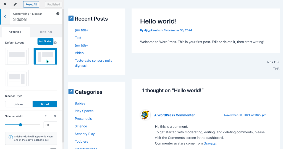283x149 pixels.
Task: Click the paintbrush icon in top bar
Action: [x=15, y=4]
